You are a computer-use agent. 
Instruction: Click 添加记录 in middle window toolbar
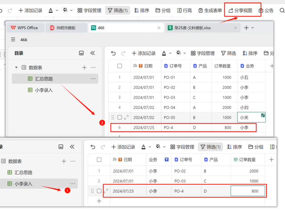143,53
